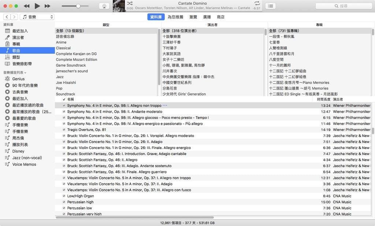Switch to the 商店 tab
This screenshot has height=226, width=375.
(x=220, y=17)
